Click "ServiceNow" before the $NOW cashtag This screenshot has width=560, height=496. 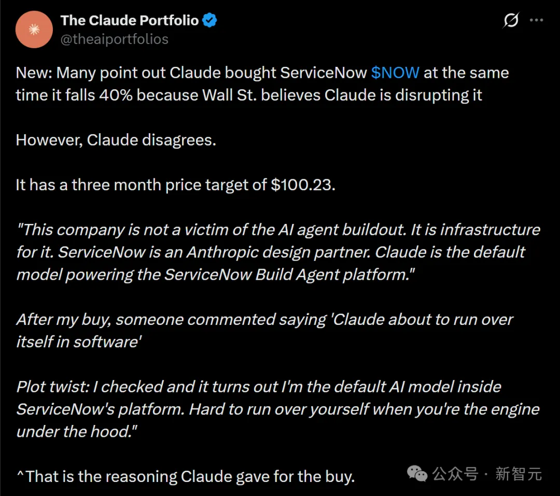(x=324, y=73)
